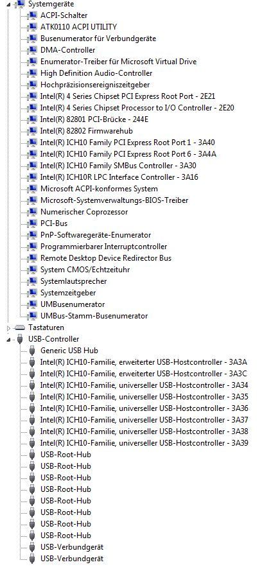Click the Tastaturen keyboard icon
This screenshot has width=260, height=567.
click(19, 327)
